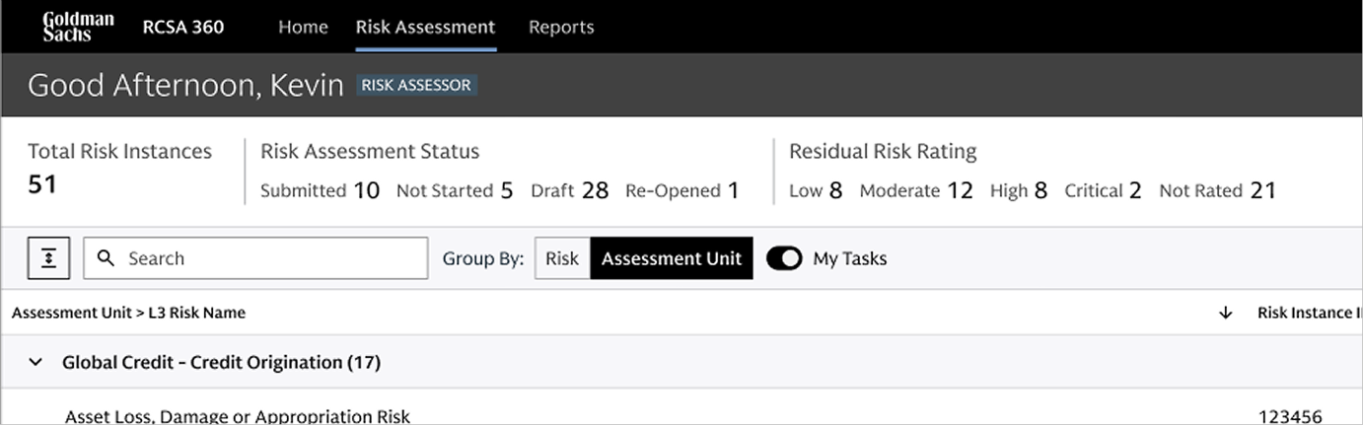Screen dimensions: 1363x425
Task: Collapse Global Credit - Credit Origination group
Action: (x=36, y=362)
